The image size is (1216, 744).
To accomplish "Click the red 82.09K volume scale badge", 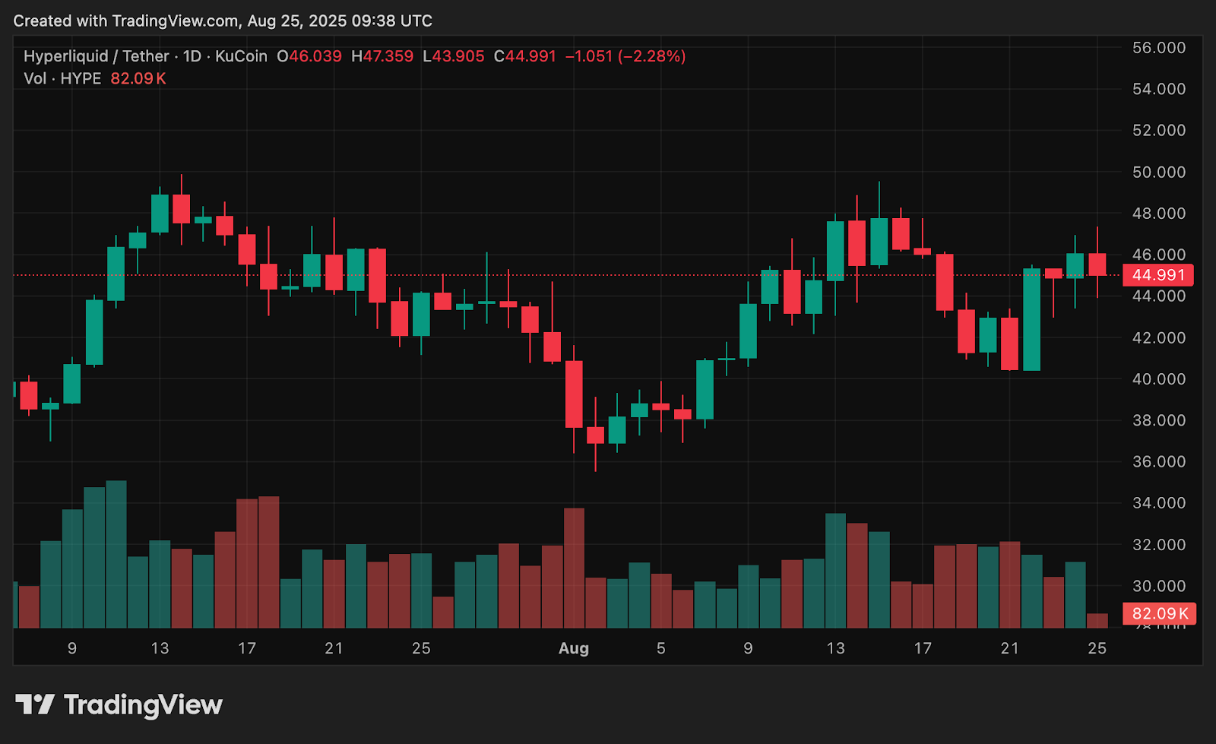I will [x=1159, y=611].
